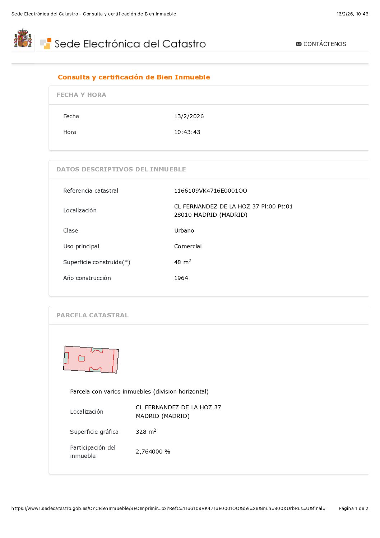Select the orange Consulta y certificación heading
The image size is (380, 538).
[134, 77]
